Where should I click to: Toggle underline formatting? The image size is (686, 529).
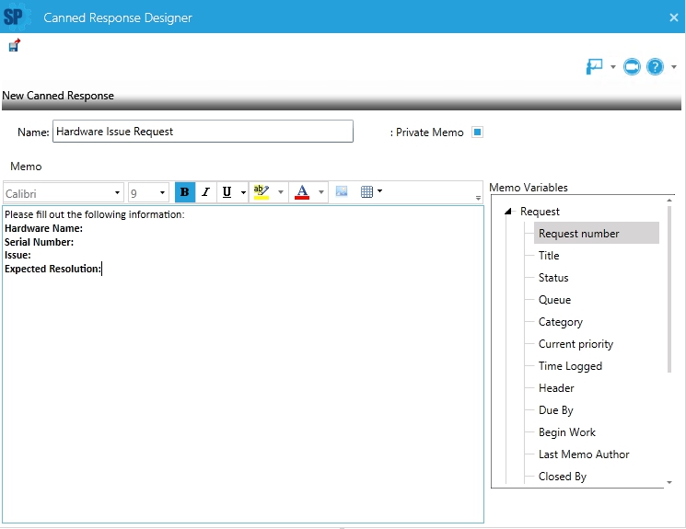[x=227, y=192]
